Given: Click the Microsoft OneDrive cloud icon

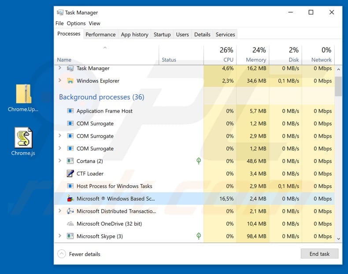Looking at the screenshot, I should pyautogui.click(x=70, y=224).
